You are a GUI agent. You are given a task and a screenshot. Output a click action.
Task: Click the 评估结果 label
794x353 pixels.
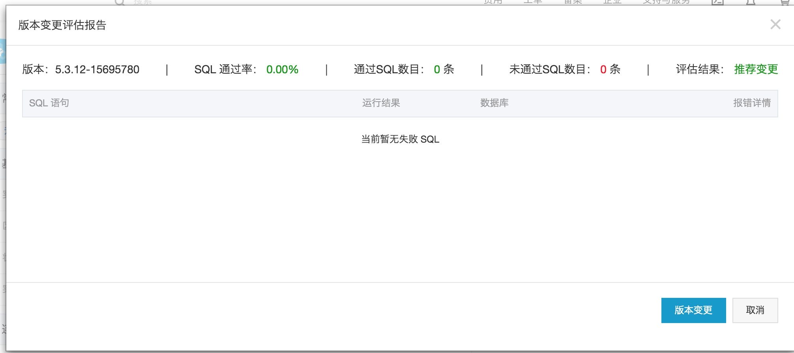(700, 69)
